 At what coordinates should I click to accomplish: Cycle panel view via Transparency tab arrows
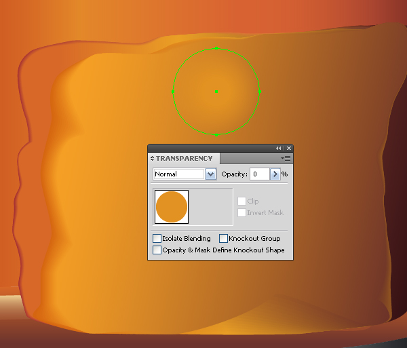(152, 158)
